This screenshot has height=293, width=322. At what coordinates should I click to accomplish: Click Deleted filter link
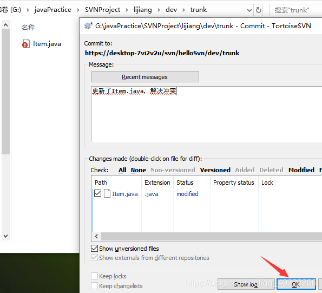[271, 170]
